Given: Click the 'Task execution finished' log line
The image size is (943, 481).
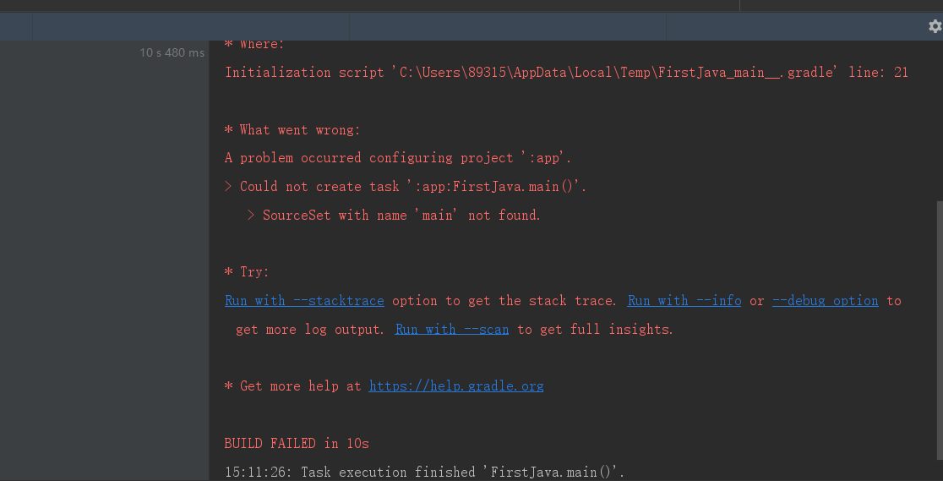Looking at the screenshot, I should tap(424, 472).
